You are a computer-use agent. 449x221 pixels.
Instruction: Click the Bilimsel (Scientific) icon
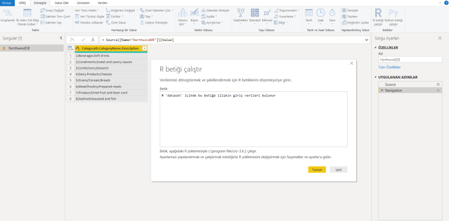(267, 13)
